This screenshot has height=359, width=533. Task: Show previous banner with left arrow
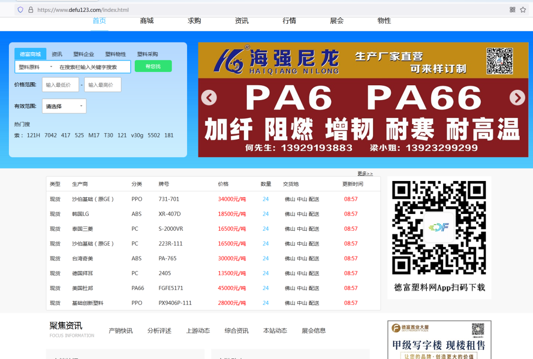coord(209,98)
